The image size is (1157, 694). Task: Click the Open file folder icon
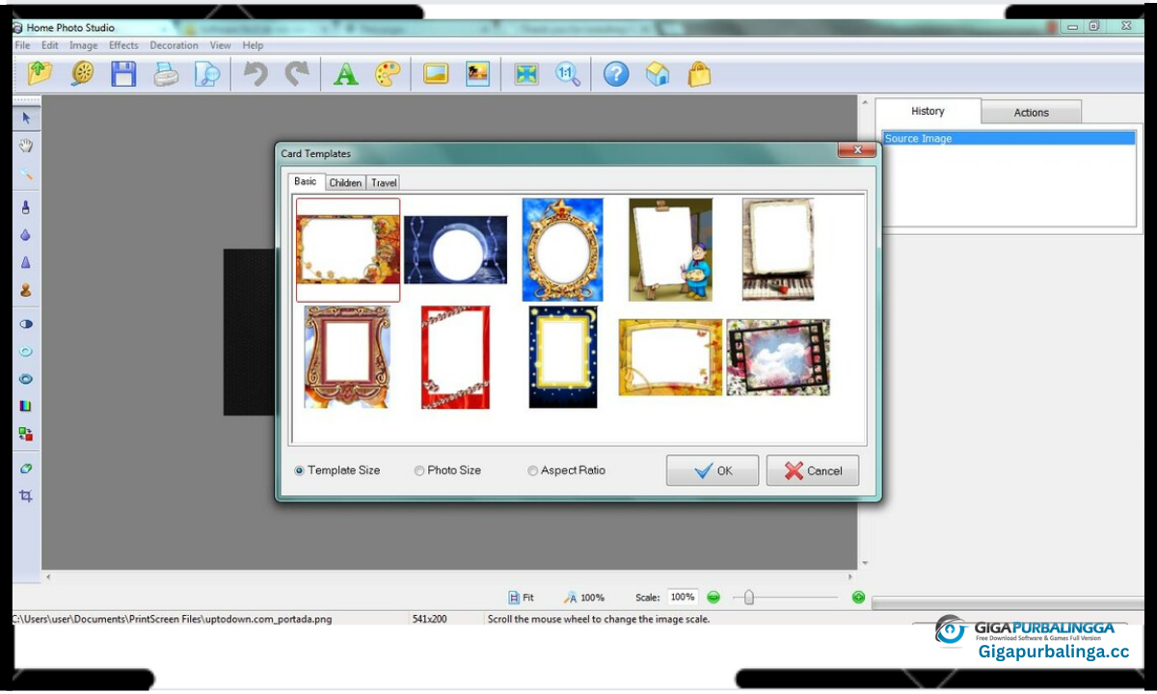pyautogui.click(x=40, y=73)
